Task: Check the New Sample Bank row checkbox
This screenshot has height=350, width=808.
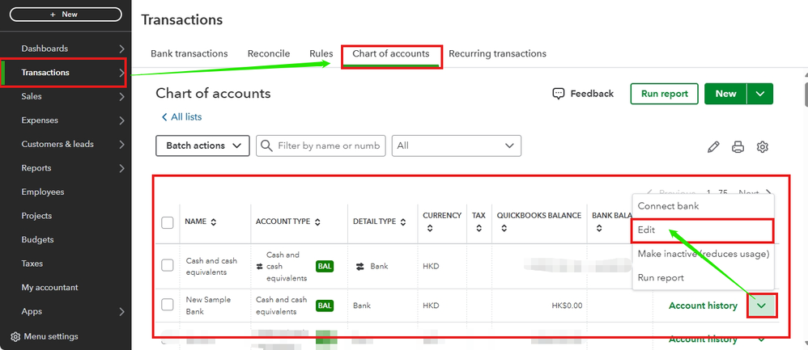Action: pyautogui.click(x=167, y=305)
